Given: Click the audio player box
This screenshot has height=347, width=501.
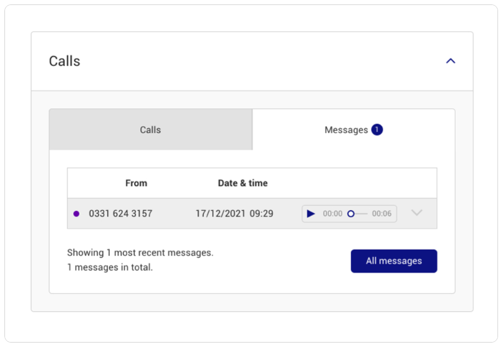Looking at the screenshot, I should pyautogui.click(x=349, y=213).
